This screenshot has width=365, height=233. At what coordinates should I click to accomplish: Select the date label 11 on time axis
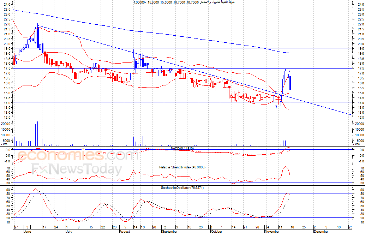click(x=280, y=227)
